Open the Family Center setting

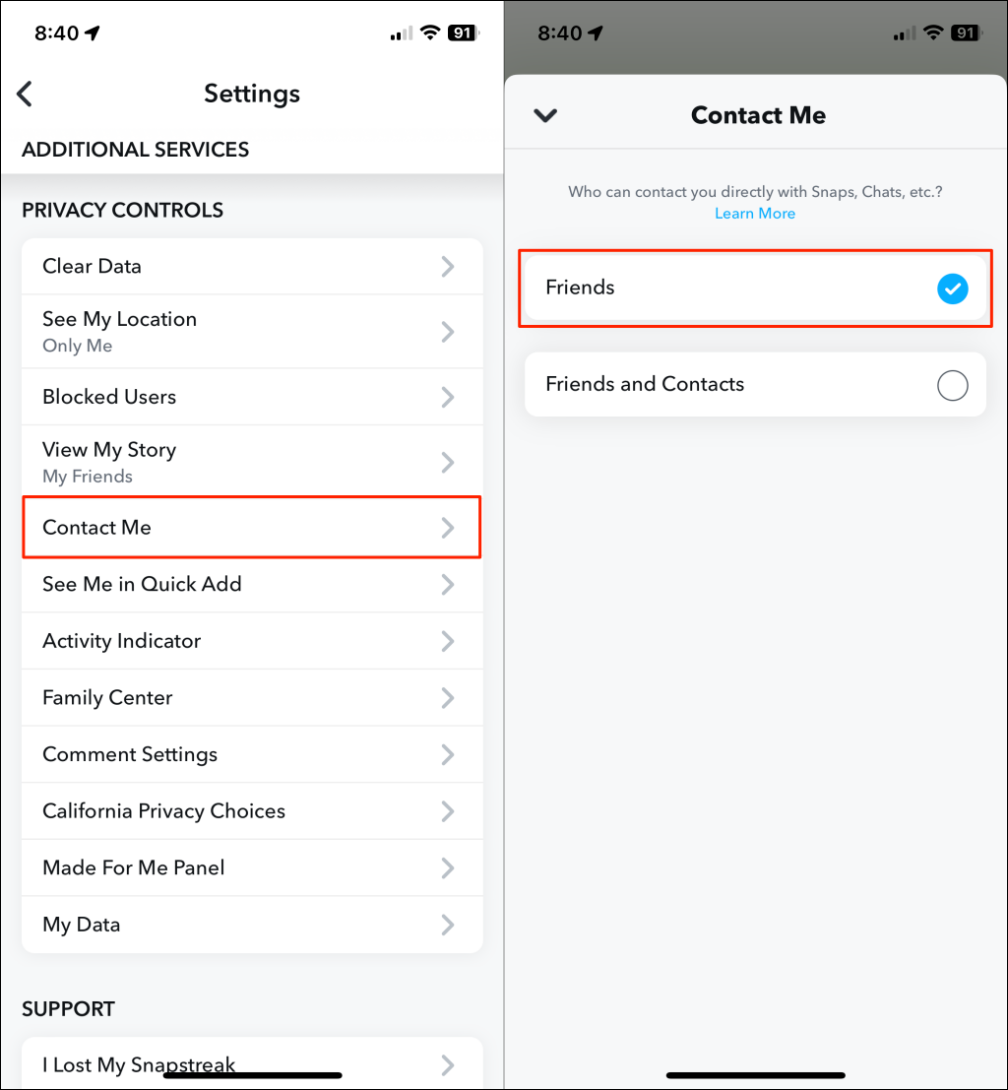(252, 698)
